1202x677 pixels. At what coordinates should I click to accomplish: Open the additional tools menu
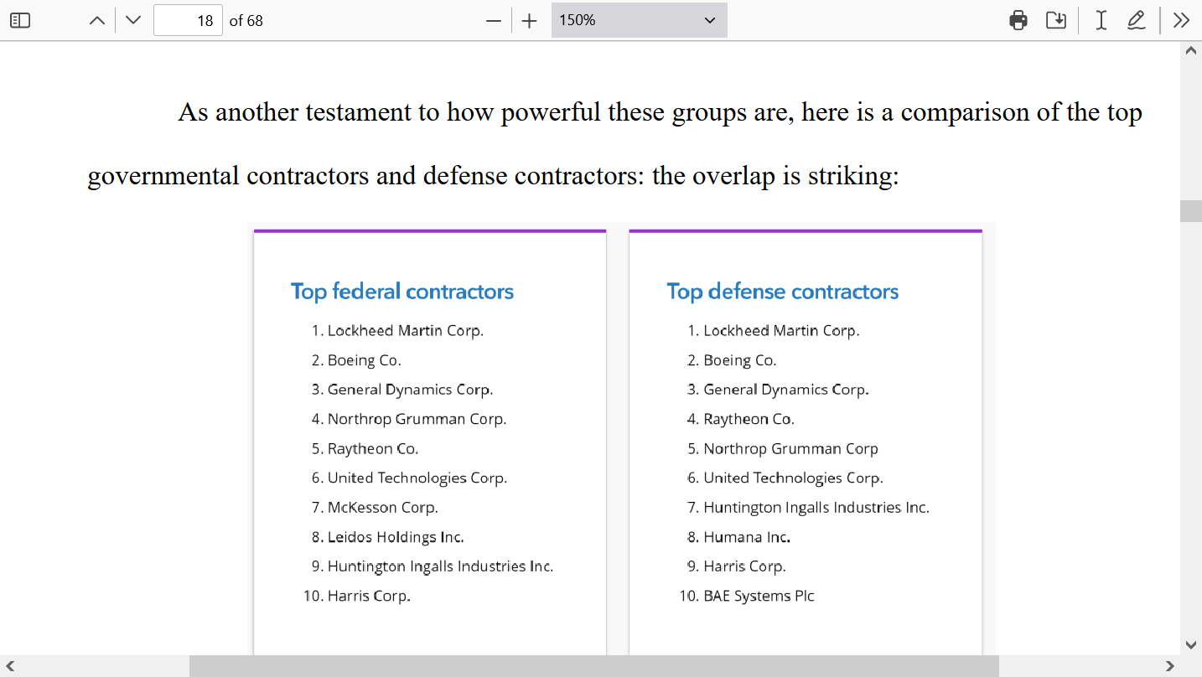coord(1181,20)
